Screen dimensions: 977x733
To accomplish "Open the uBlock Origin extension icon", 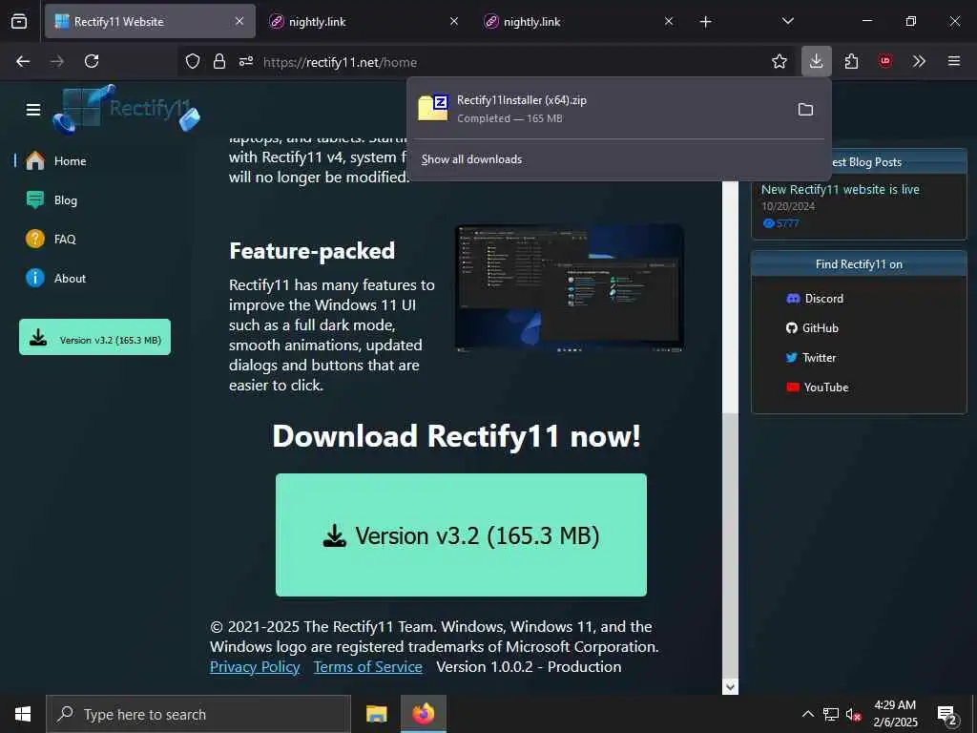I will (885, 61).
